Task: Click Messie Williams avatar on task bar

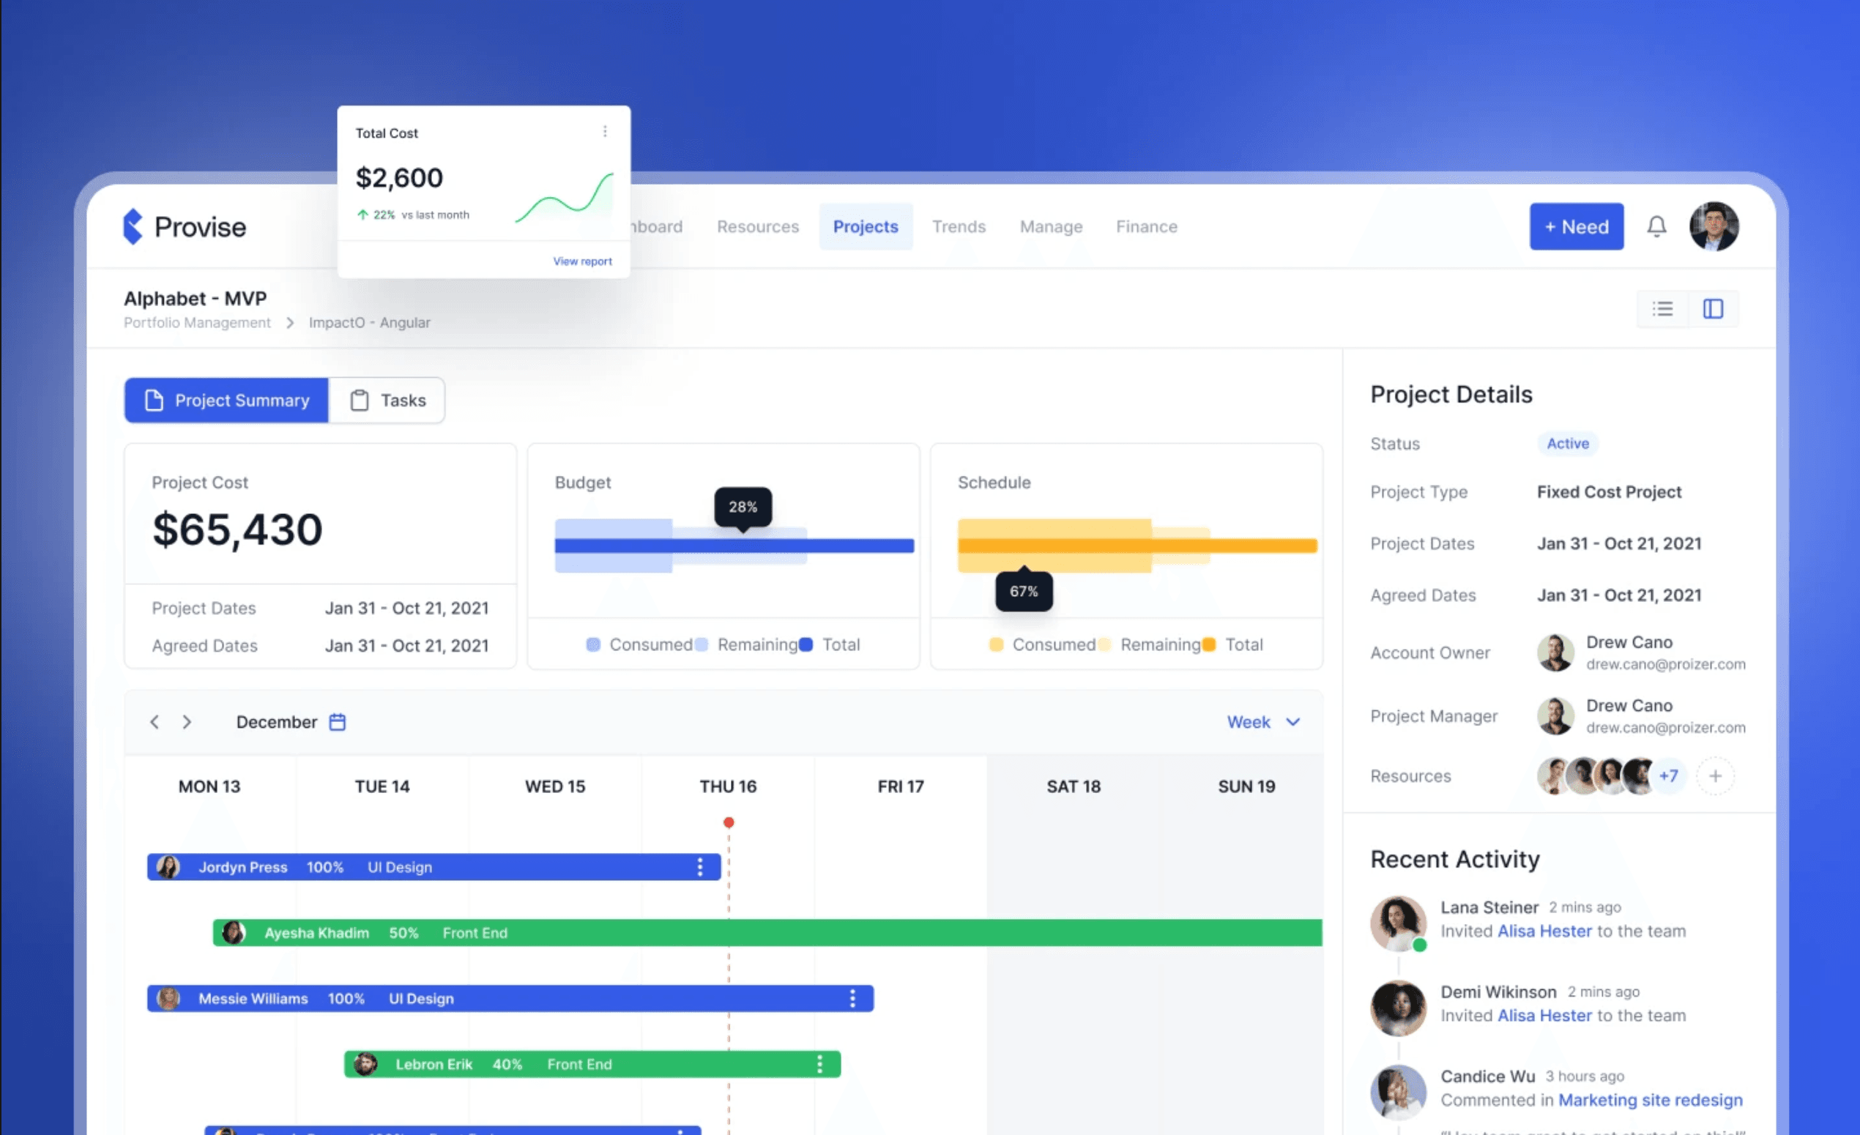Action: [x=168, y=998]
